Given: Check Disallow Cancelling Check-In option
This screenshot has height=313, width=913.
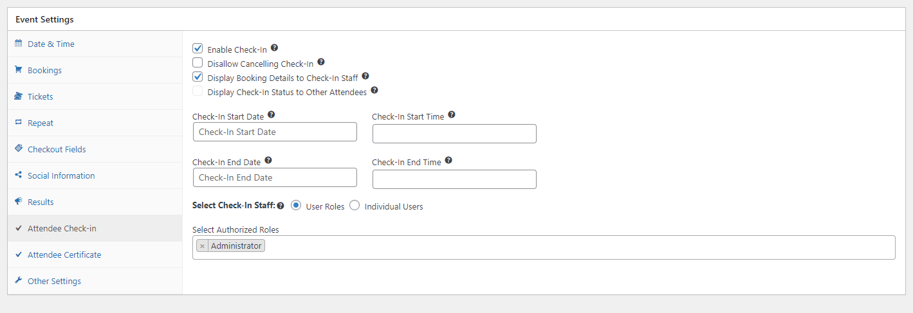Looking at the screenshot, I should (x=198, y=62).
